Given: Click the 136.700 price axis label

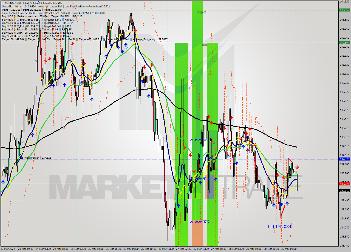Looking at the screenshot, I should pyautogui.click(x=344, y=173).
